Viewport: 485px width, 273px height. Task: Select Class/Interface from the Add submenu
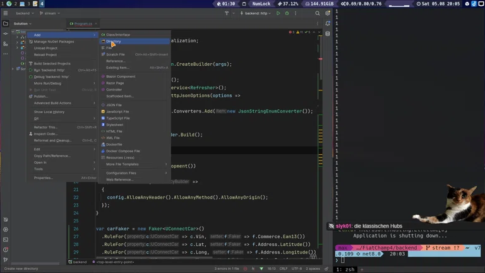tap(117, 35)
